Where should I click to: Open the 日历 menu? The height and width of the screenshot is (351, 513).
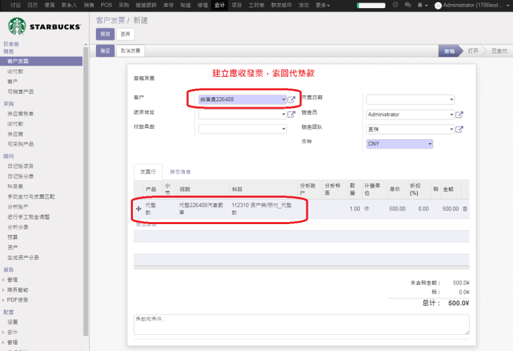(32, 5)
